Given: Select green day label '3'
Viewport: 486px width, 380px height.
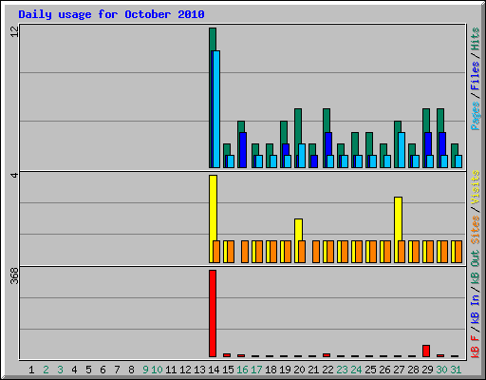Looking at the screenshot, I should coord(60,370).
